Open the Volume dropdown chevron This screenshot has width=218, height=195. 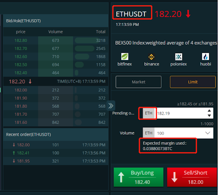208,133
